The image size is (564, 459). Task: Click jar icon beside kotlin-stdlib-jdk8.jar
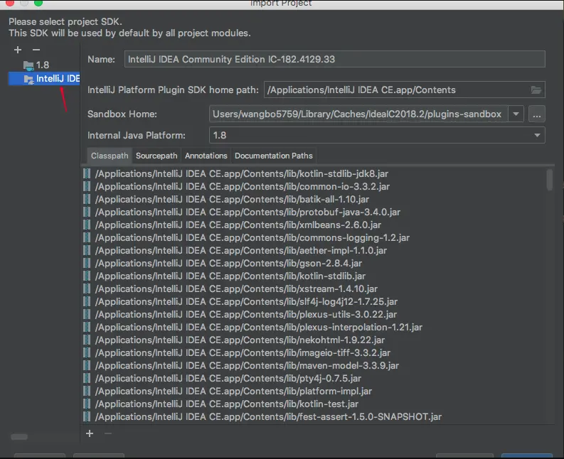pos(87,174)
